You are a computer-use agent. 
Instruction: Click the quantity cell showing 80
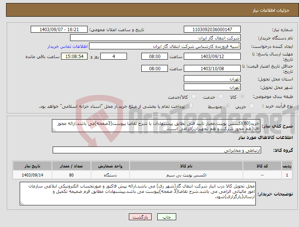click(x=71, y=175)
